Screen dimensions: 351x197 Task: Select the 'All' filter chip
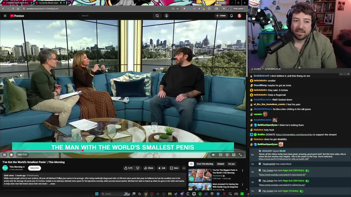191,164
